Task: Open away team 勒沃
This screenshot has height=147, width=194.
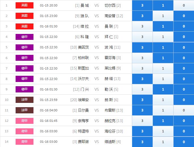Action: click(109, 89)
